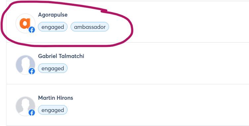Open the orange Agorapulse logo avatar
The width and height of the screenshot is (249, 126).
click(25, 23)
